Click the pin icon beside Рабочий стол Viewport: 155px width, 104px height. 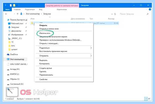tap(26, 23)
